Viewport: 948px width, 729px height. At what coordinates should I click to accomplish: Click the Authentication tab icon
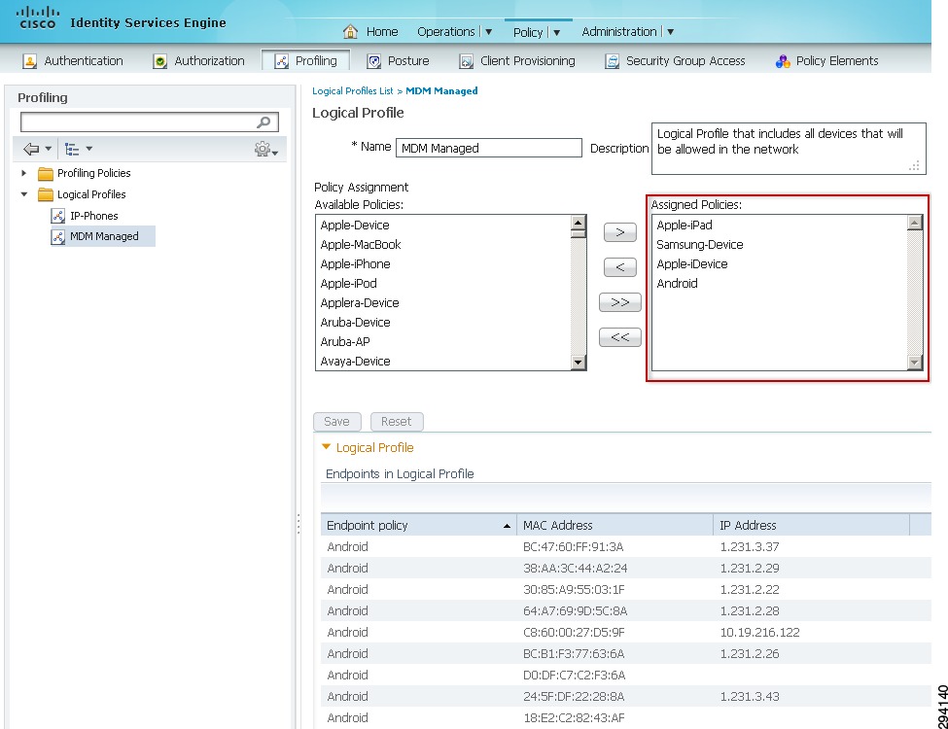(x=29, y=61)
